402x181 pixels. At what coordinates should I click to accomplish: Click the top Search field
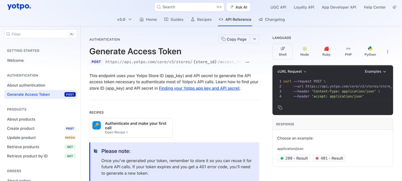[189, 7]
